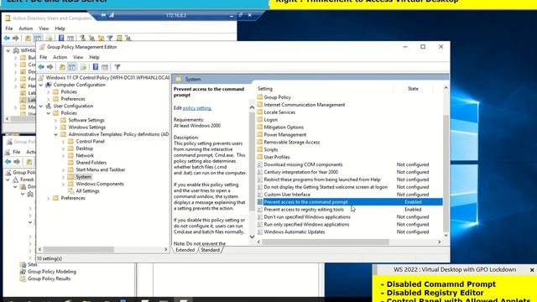Select Group Policy Results in background window
537x302 pixels.
coord(49,279)
